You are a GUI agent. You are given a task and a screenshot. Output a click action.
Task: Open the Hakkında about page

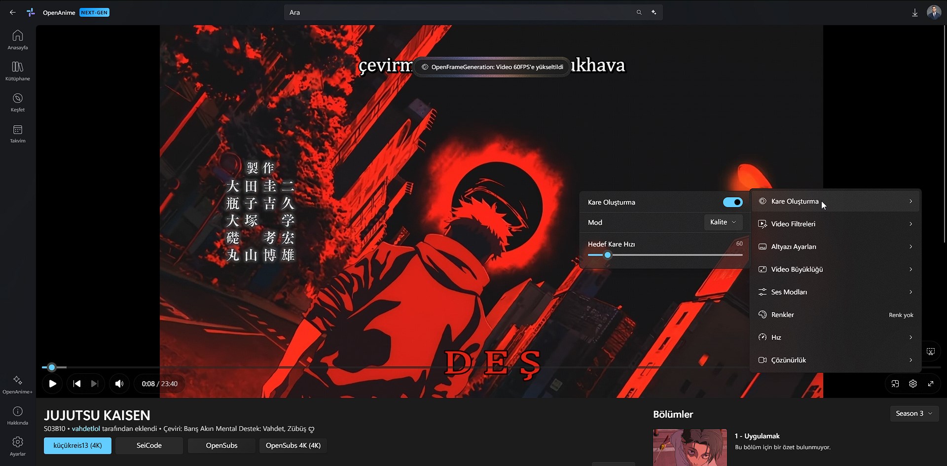pyautogui.click(x=18, y=416)
